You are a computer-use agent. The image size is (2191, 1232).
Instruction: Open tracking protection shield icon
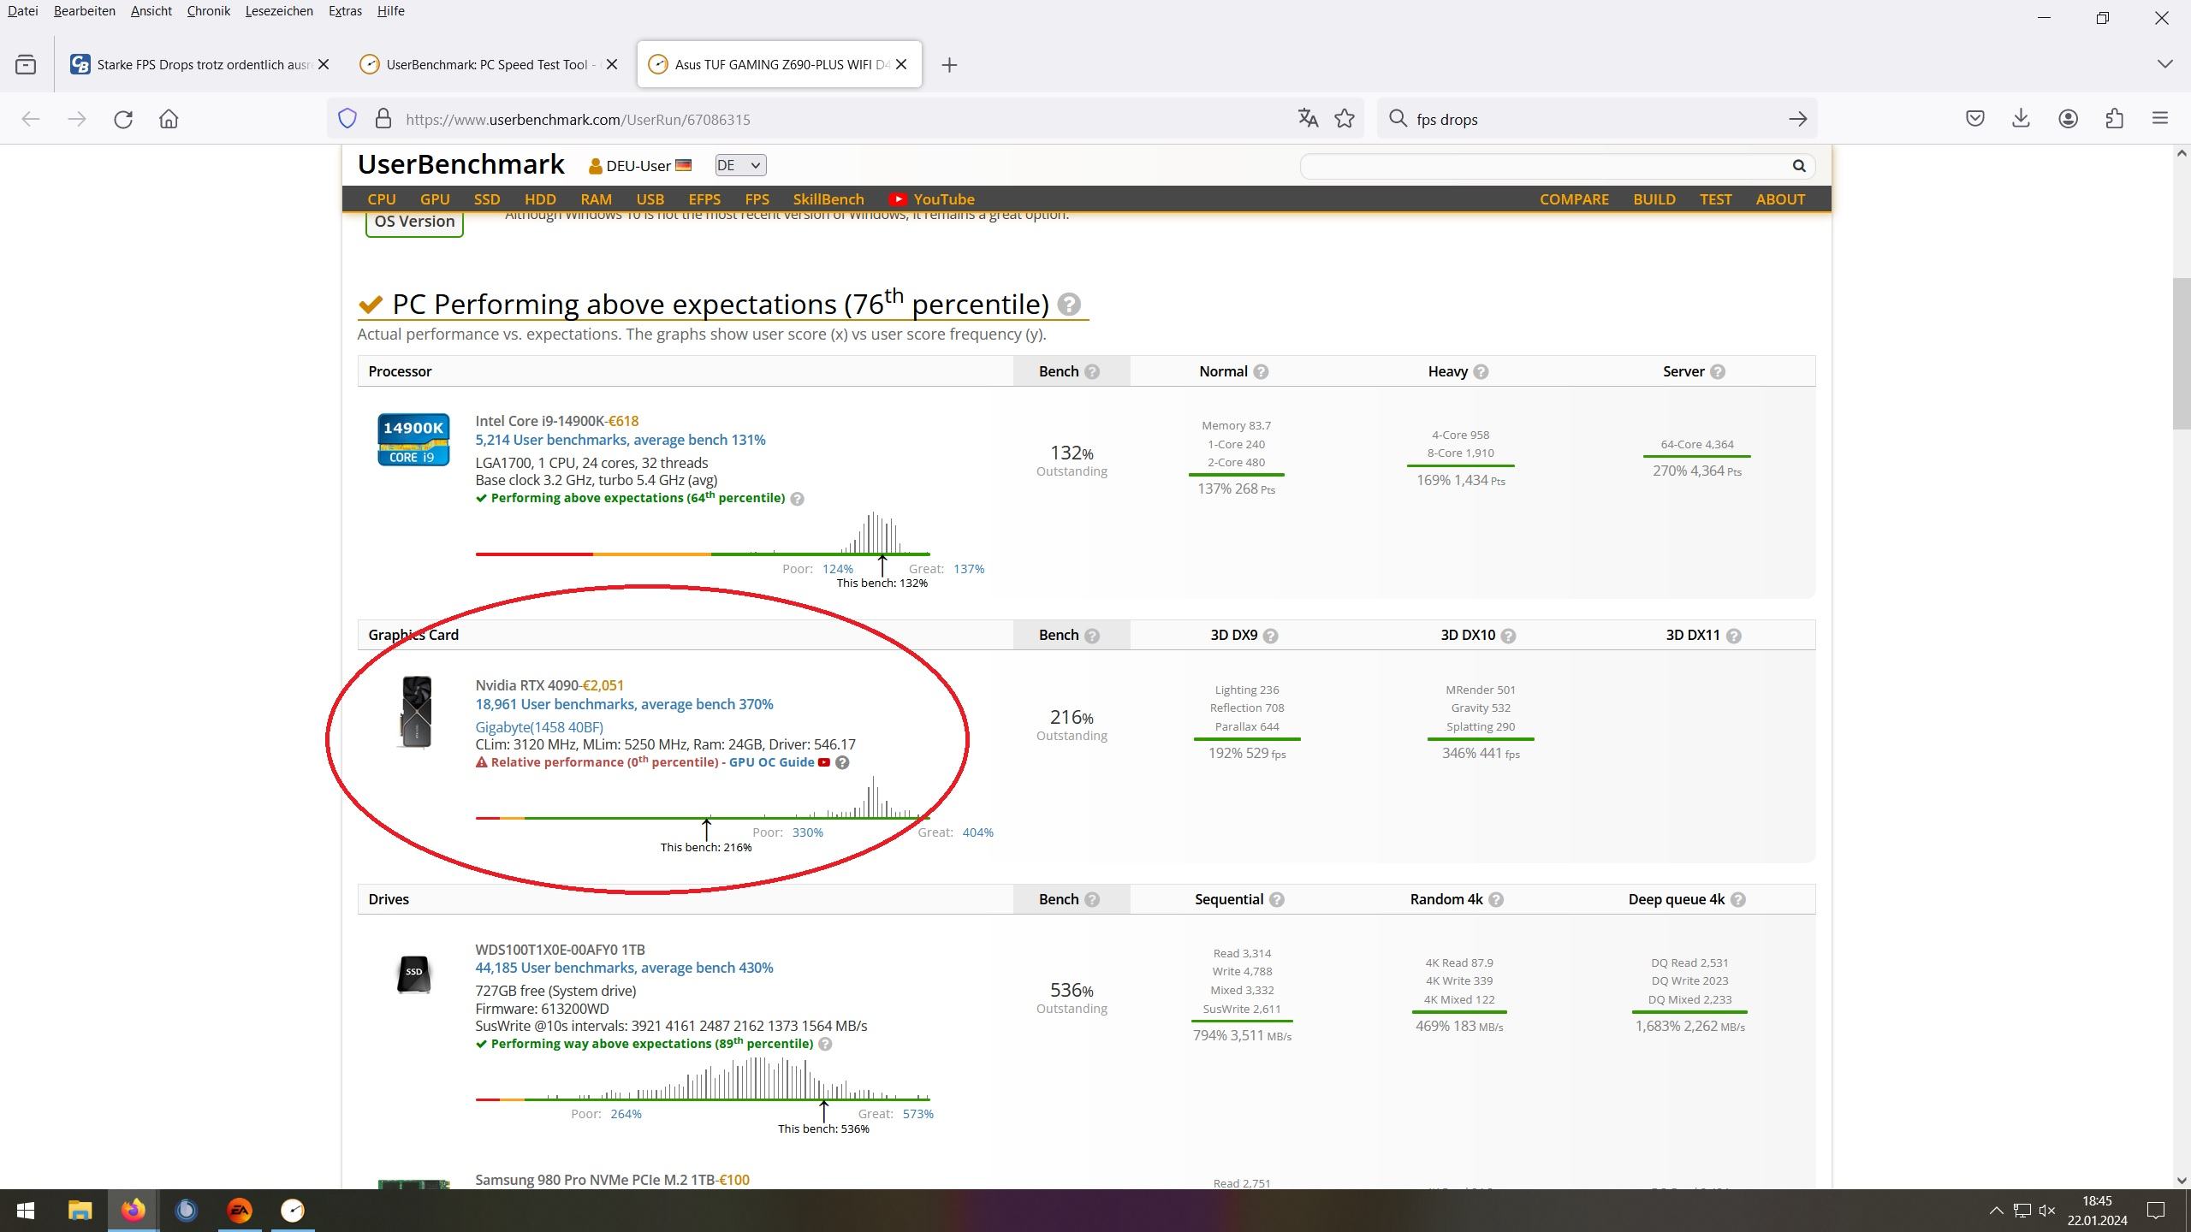tap(347, 119)
